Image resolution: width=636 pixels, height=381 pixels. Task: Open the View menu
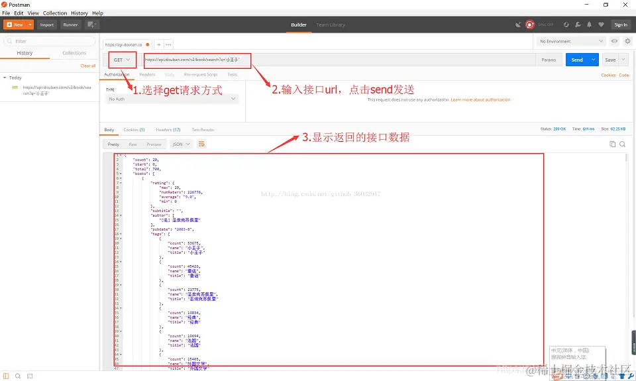[x=33, y=13]
